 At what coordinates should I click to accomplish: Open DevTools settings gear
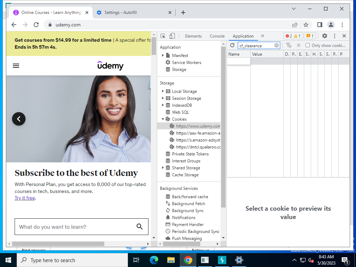point(325,36)
